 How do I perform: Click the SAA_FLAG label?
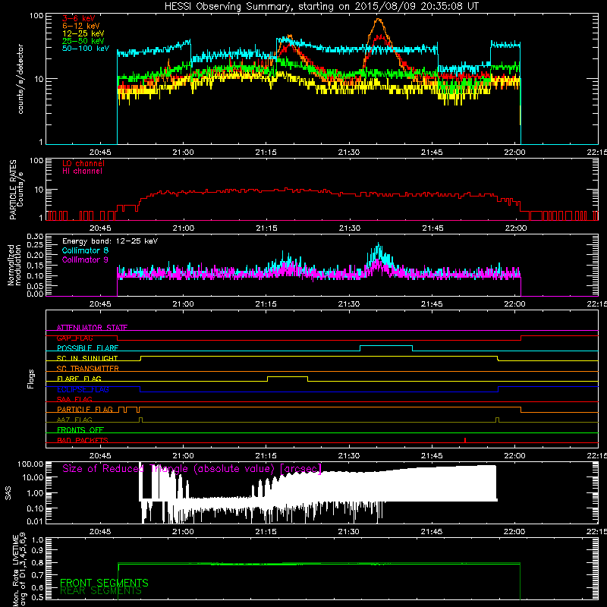tap(74, 399)
